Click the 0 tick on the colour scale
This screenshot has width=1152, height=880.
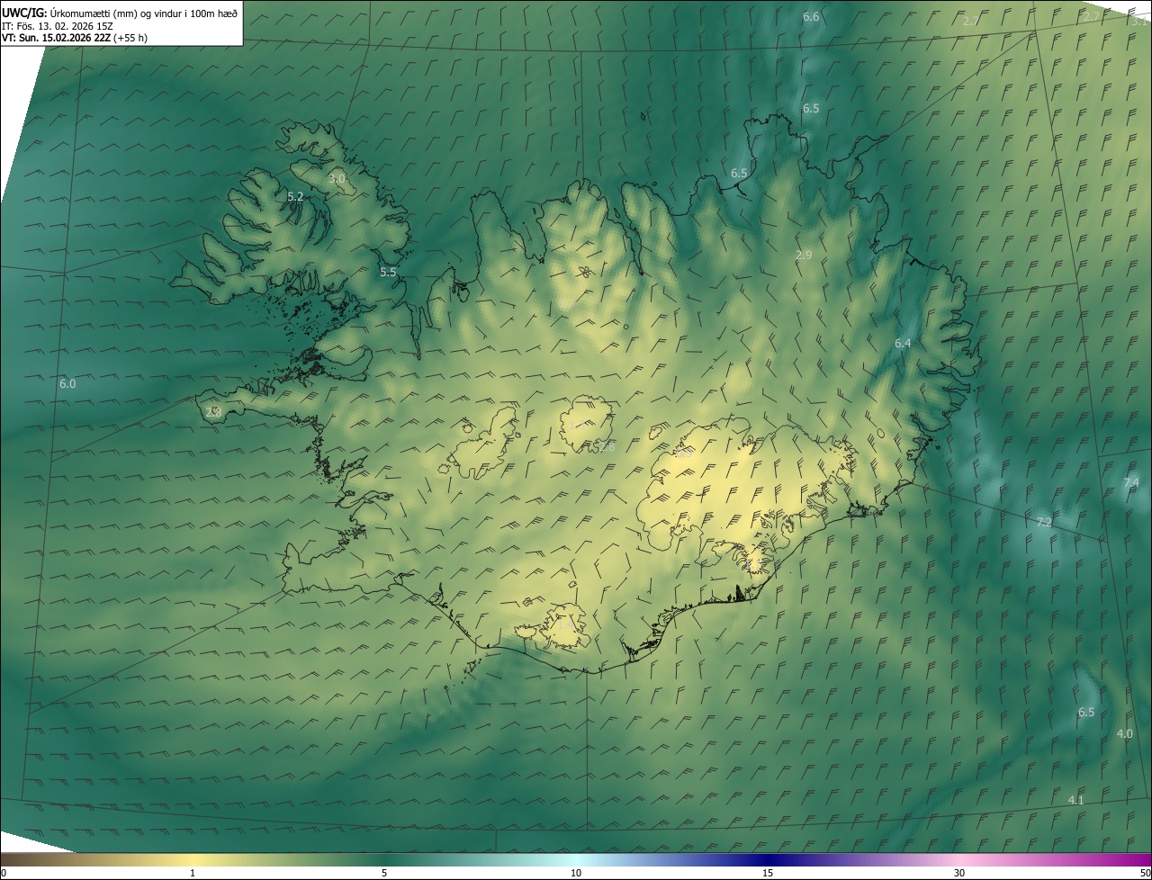click(x=3, y=873)
